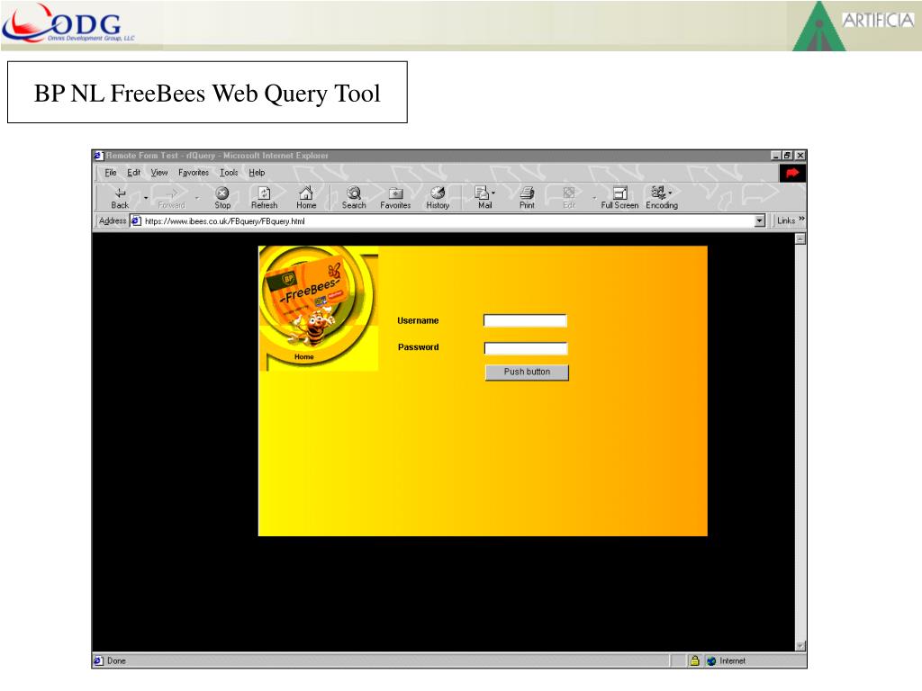
Task: Click the Home link under the bee
Action: [304, 356]
